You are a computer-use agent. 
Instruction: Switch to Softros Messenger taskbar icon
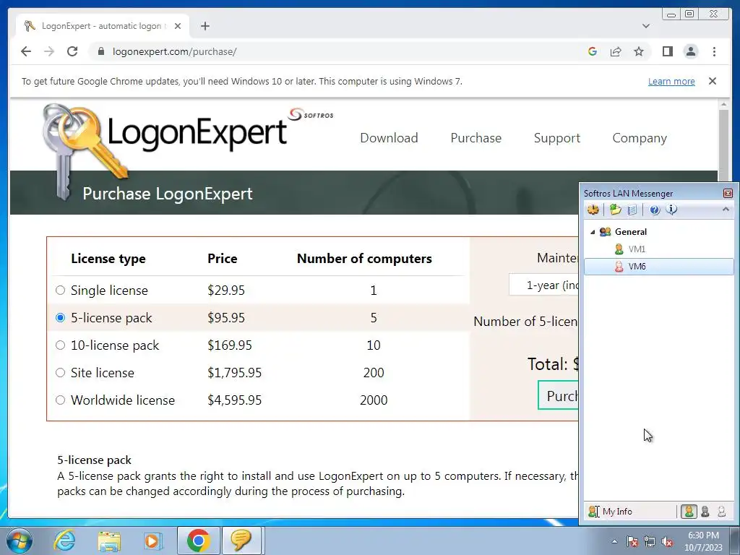click(241, 541)
